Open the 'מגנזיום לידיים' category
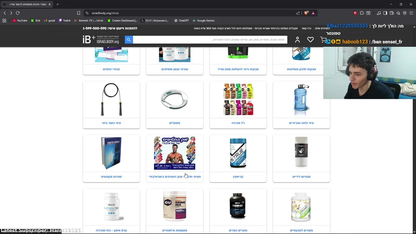 coord(301,176)
